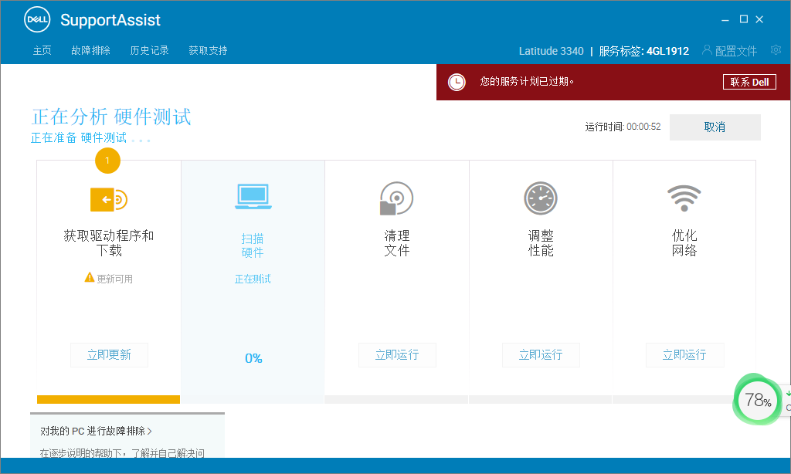Open the 主页 home tab
Viewport: 791px width, 474px height.
(42, 51)
